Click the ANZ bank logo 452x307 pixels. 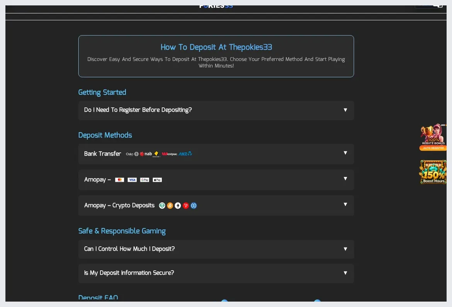tap(185, 154)
